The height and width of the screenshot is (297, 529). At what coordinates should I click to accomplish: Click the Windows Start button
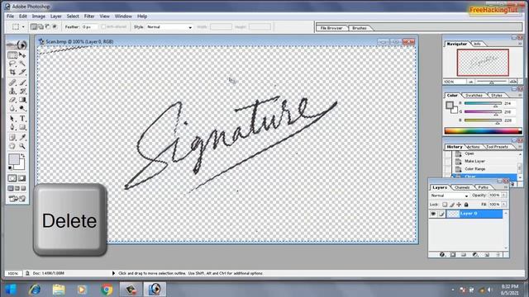(x=11, y=290)
